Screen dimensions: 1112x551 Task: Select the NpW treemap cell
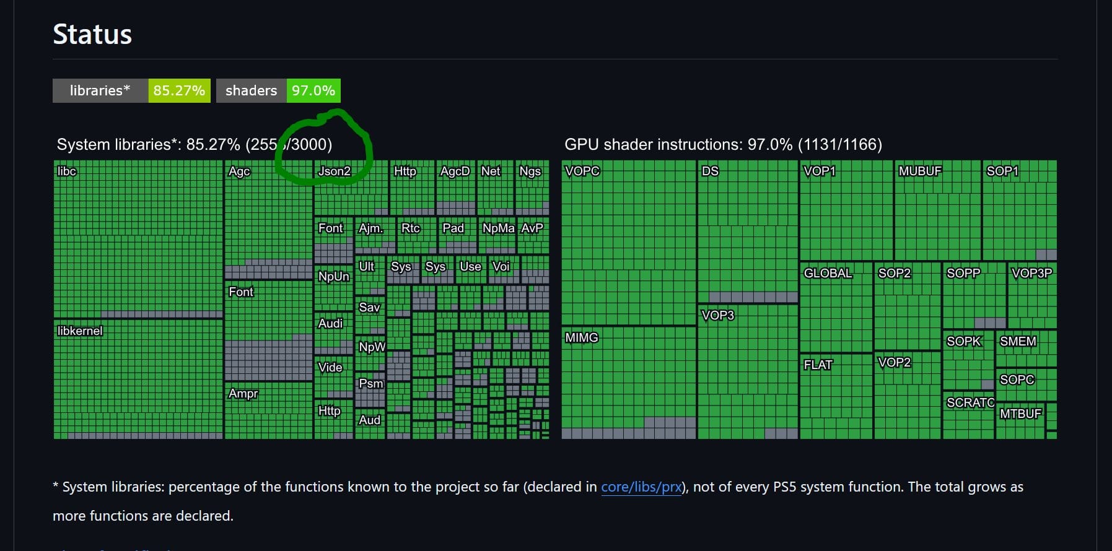click(x=370, y=353)
